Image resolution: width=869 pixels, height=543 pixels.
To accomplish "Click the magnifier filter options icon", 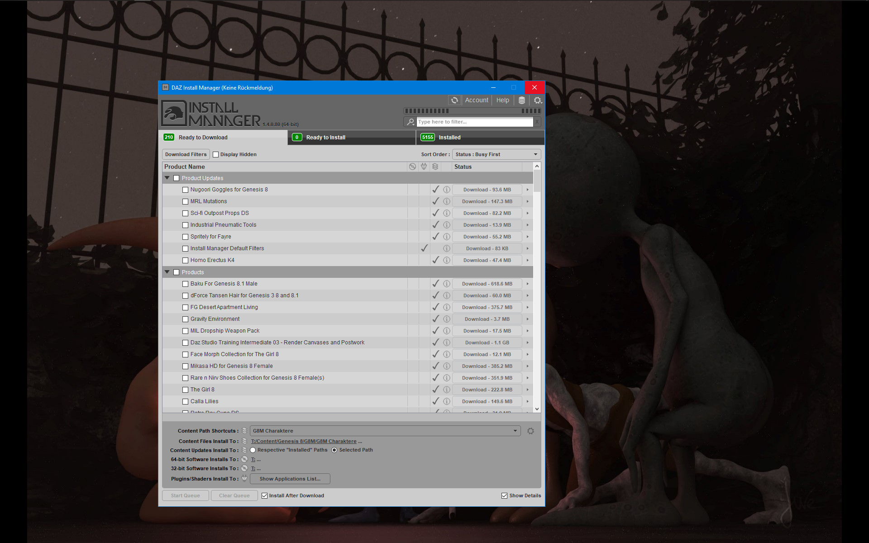I will tap(410, 122).
